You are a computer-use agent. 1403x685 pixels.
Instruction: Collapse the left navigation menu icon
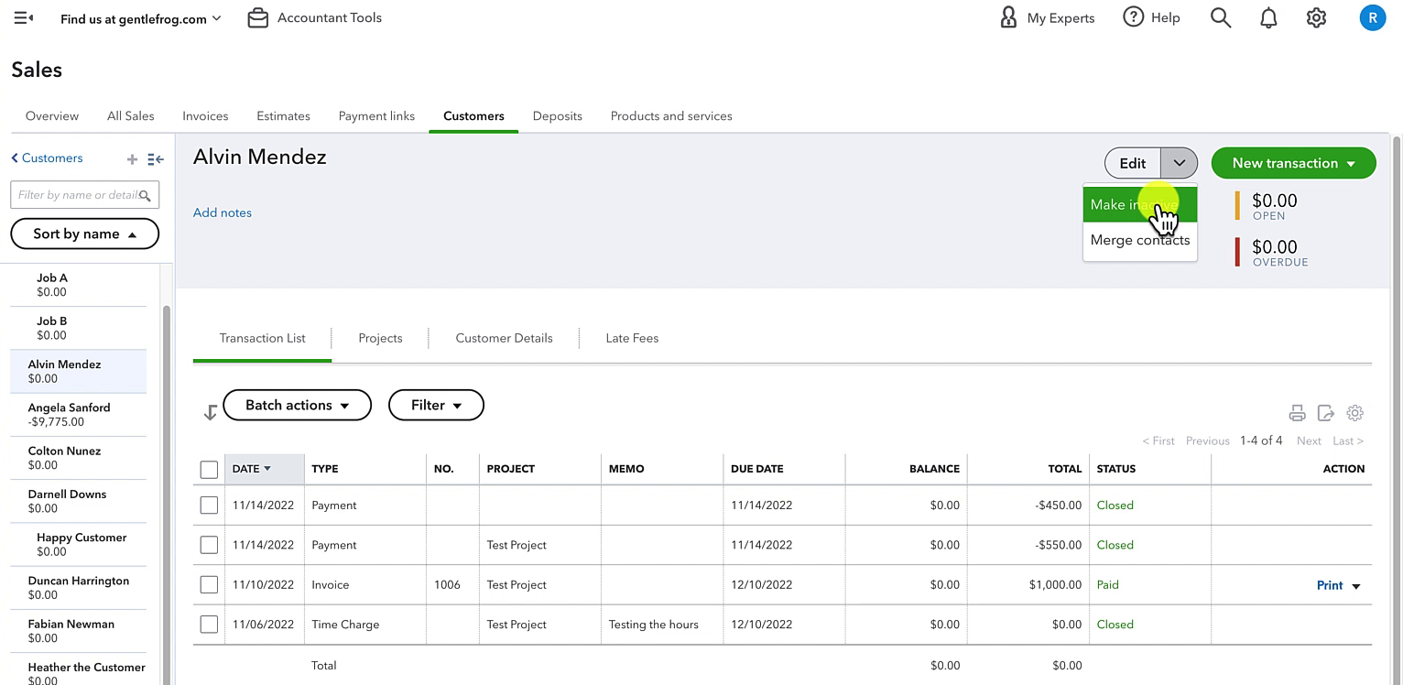[24, 17]
